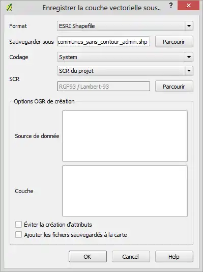Image resolution: width=203 pixels, height=272 pixels.
Task: Check Ajouter les fichiers sauvegardés à la carte
Action: click(18, 234)
